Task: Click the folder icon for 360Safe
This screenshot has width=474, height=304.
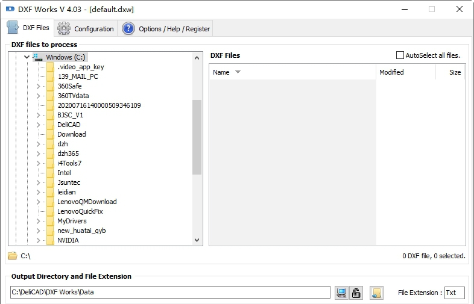Action: pyautogui.click(x=51, y=86)
